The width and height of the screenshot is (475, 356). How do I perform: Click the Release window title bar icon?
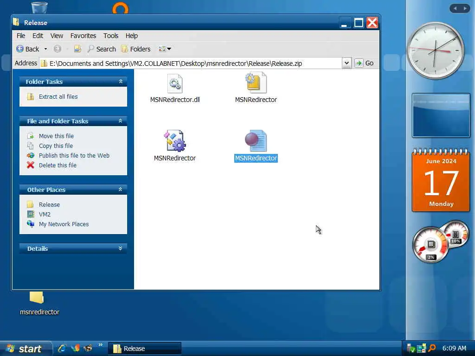click(x=16, y=22)
